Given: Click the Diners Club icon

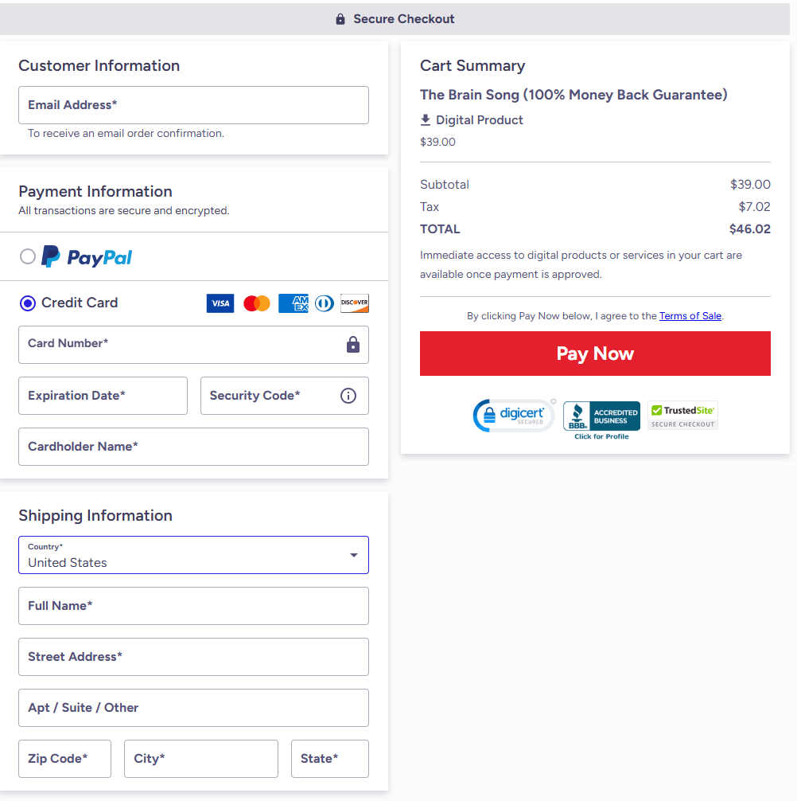Looking at the screenshot, I should 324,303.
